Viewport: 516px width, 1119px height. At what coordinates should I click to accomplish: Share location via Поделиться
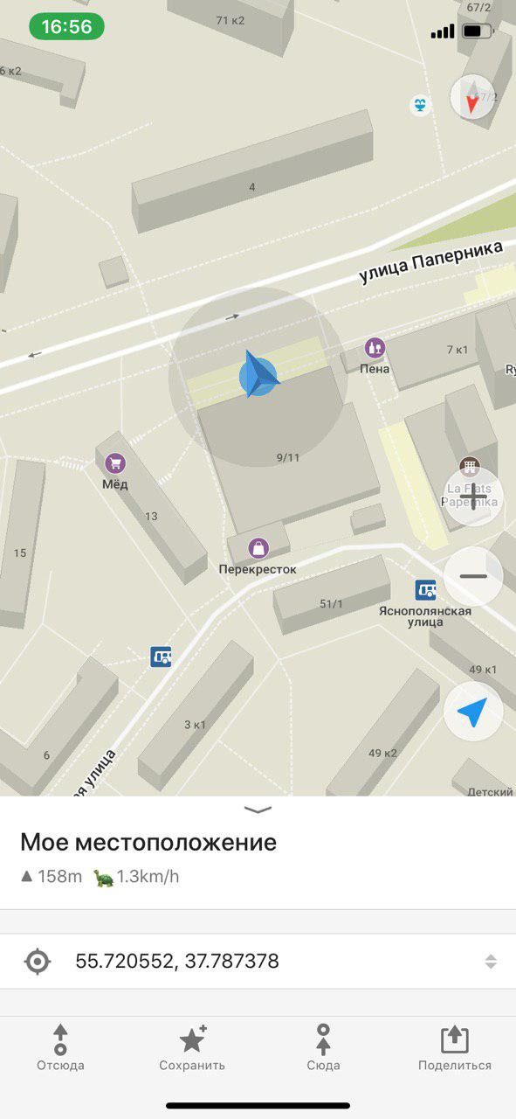coord(454,1048)
